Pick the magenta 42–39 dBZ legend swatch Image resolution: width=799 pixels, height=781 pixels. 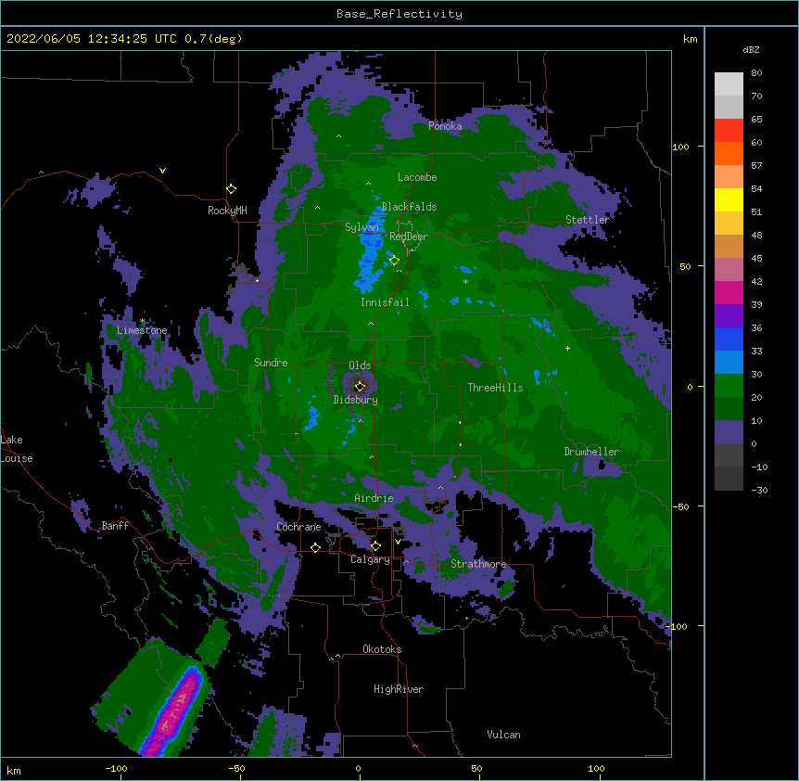[x=729, y=292]
